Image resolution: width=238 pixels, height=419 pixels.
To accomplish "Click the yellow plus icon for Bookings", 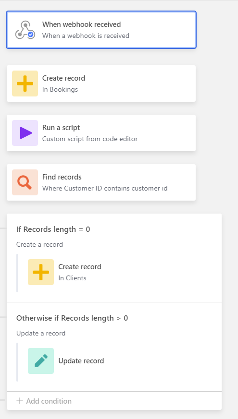I will coord(25,84).
